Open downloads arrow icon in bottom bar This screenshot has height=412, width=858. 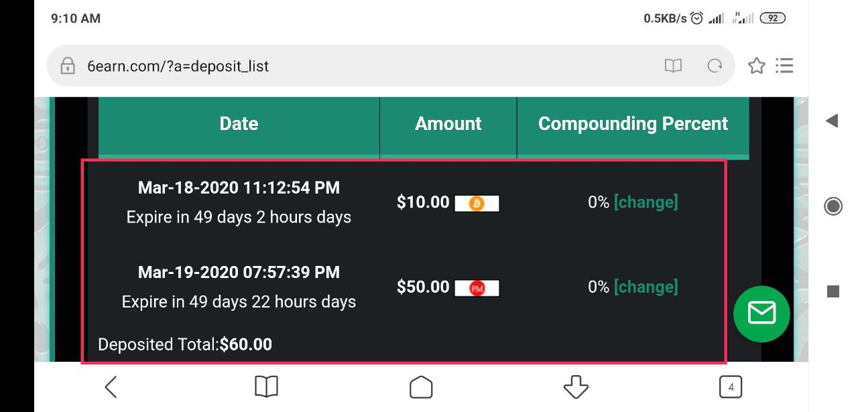[x=576, y=387]
